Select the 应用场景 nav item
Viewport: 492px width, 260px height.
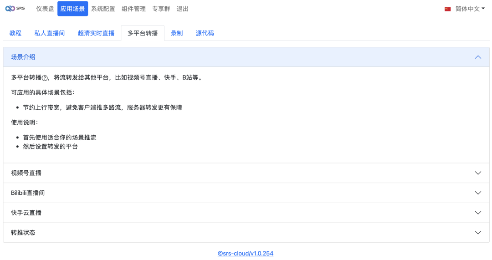tap(72, 9)
